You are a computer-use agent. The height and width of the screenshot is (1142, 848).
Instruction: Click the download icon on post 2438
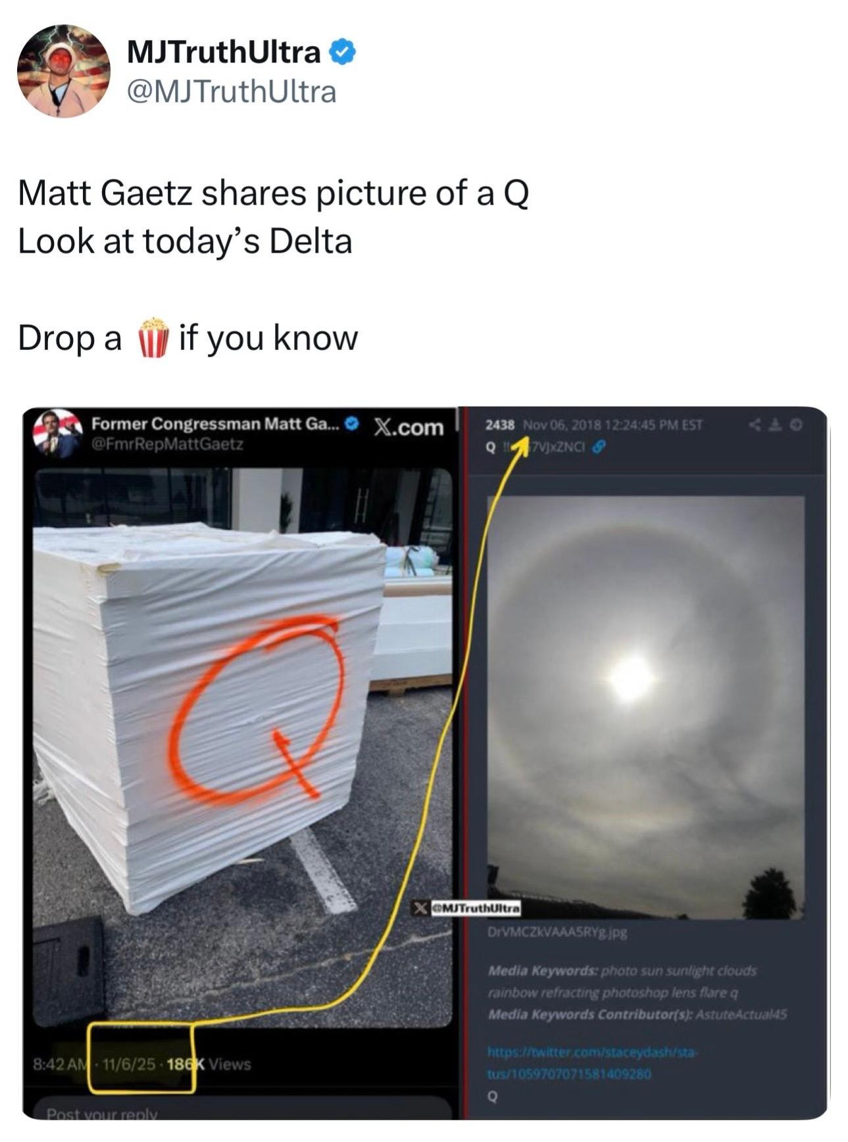(x=776, y=425)
